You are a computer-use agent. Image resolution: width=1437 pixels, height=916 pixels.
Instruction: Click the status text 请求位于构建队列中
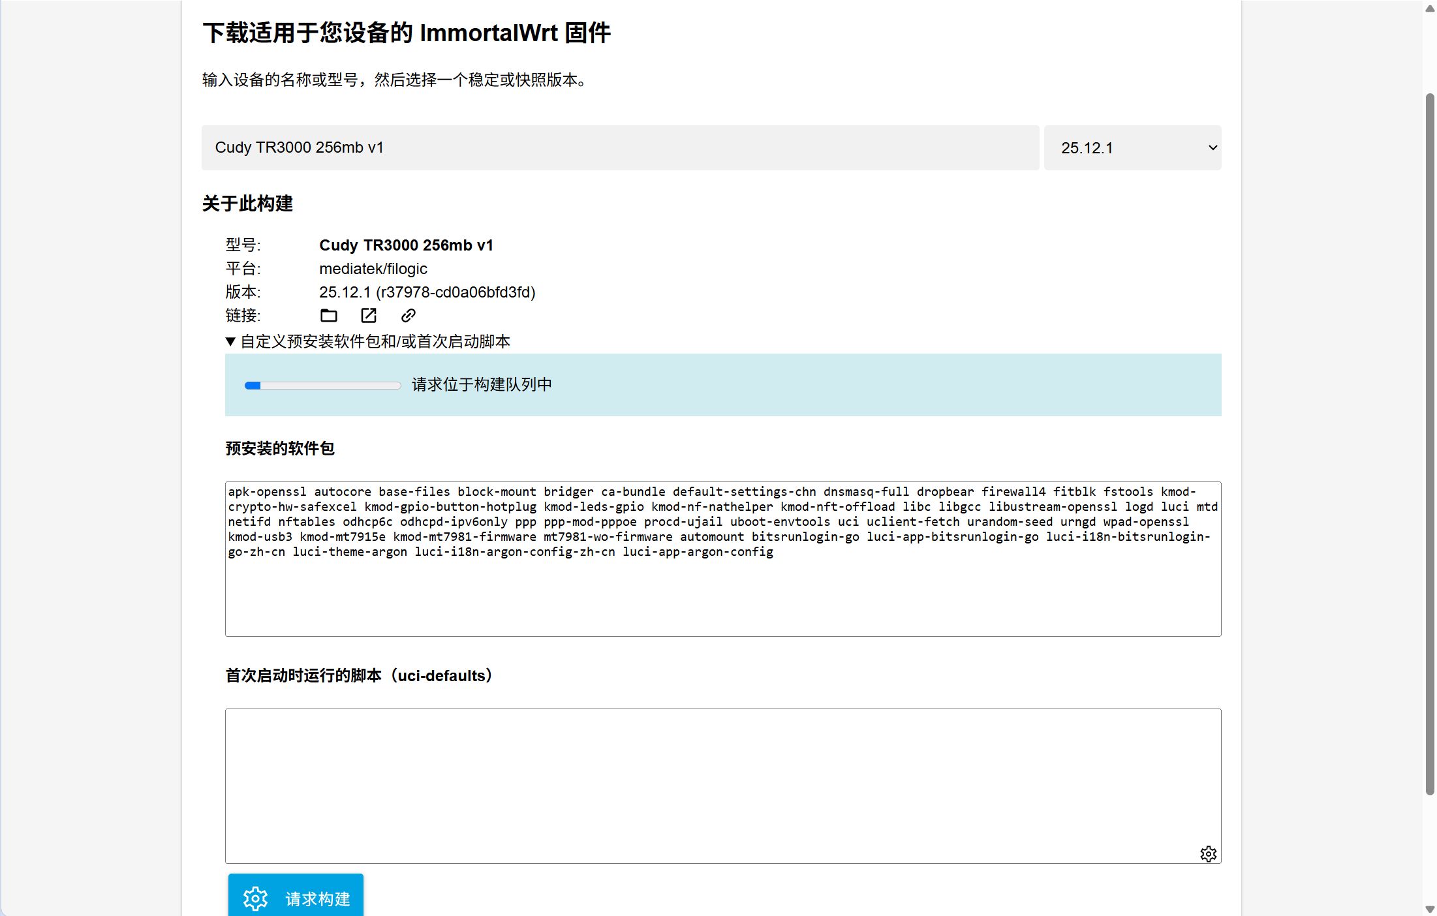pos(482,385)
